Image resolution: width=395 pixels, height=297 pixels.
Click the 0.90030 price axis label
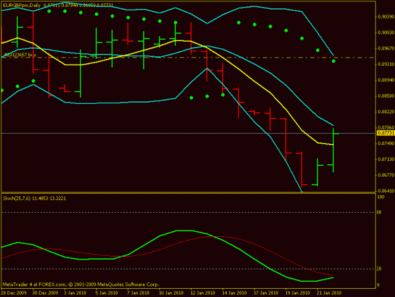point(386,32)
